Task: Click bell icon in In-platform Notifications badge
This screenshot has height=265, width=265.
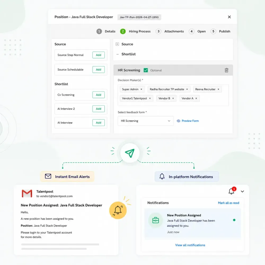Action: [162, 176]
